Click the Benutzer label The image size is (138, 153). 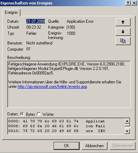tap(15, 43)
